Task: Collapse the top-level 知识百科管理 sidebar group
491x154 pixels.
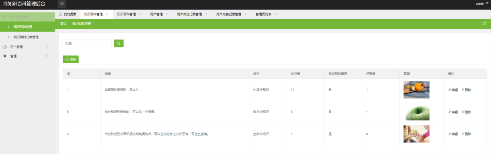Action: [27, 17]
